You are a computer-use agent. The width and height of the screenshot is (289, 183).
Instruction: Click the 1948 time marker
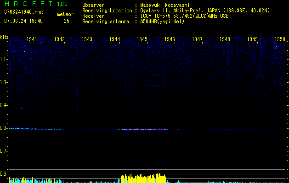coord(225,39)
